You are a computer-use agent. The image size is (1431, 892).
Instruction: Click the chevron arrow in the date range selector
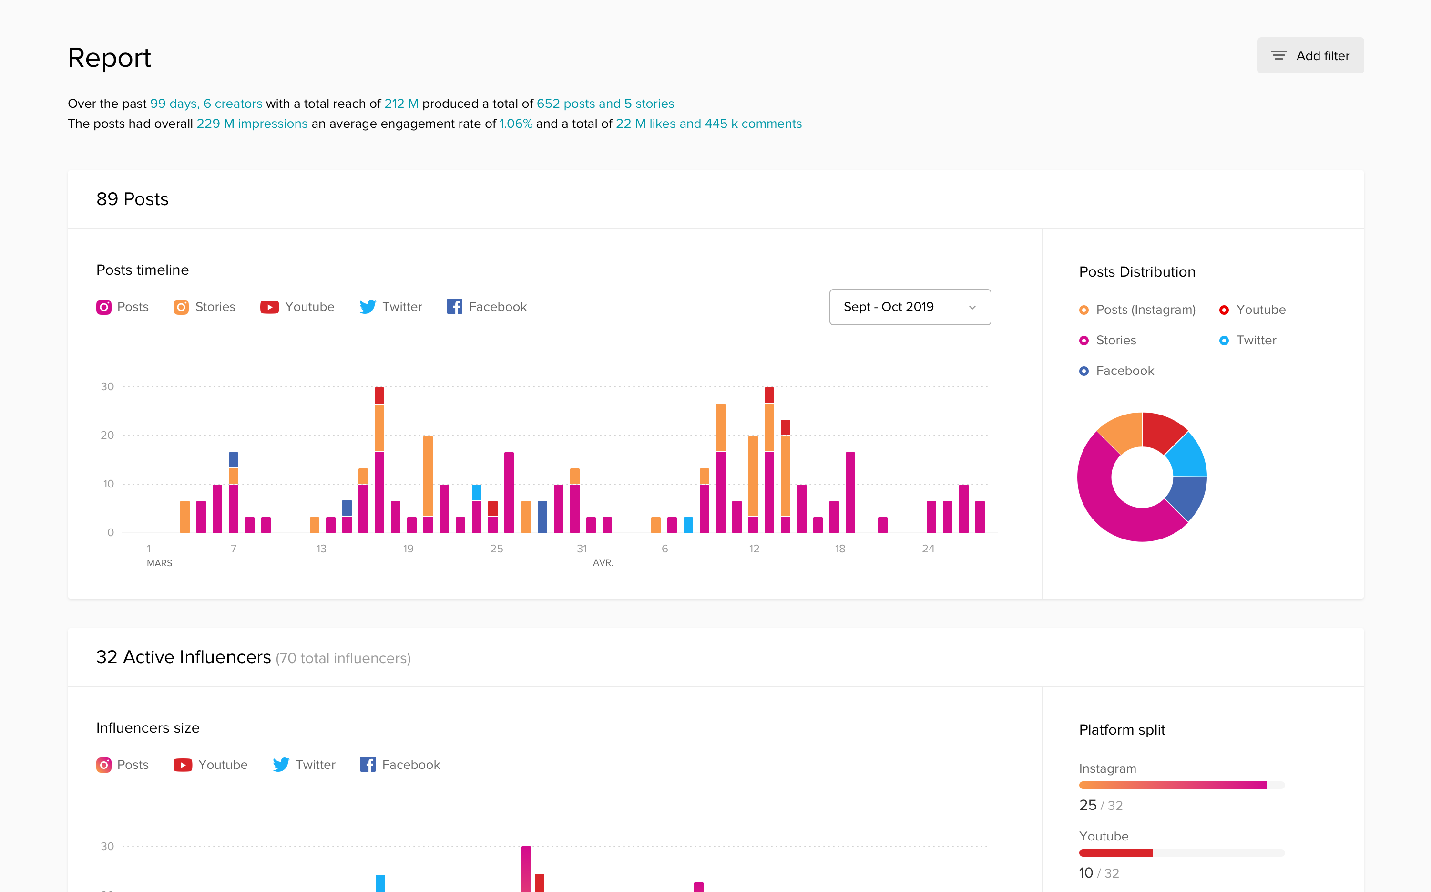(x=972, y=307)
